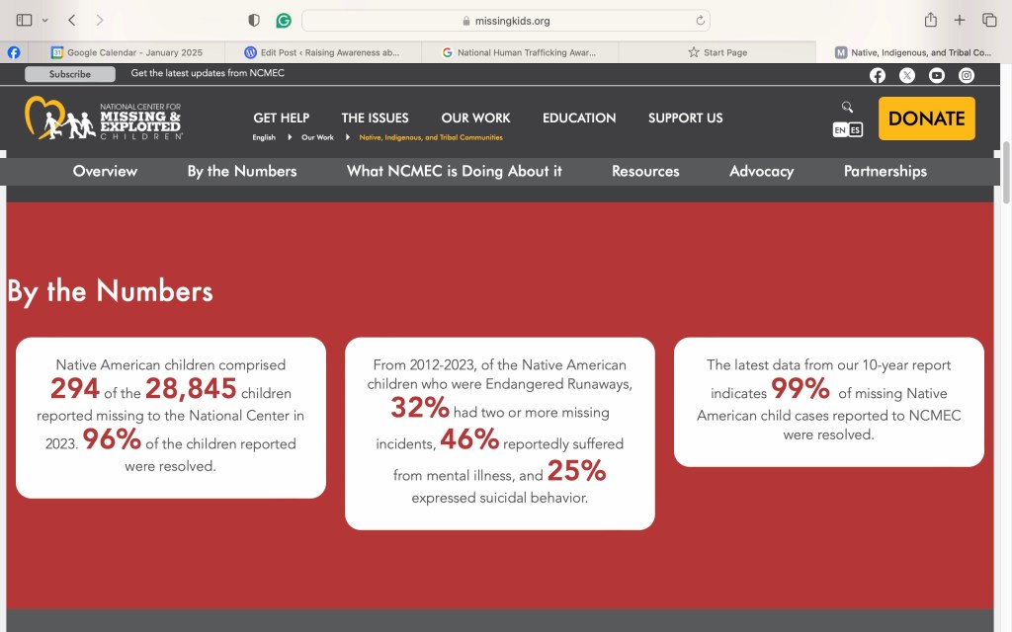Open NCMEC's X (Twitter) profile icon
The width and height of the screenshot is (1012, 632).
pyautogui.click(x=907, y=75)
